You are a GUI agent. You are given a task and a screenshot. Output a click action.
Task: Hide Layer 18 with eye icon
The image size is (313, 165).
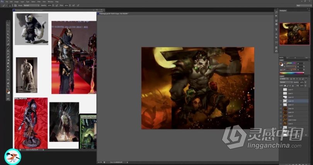tap(281, 101)
